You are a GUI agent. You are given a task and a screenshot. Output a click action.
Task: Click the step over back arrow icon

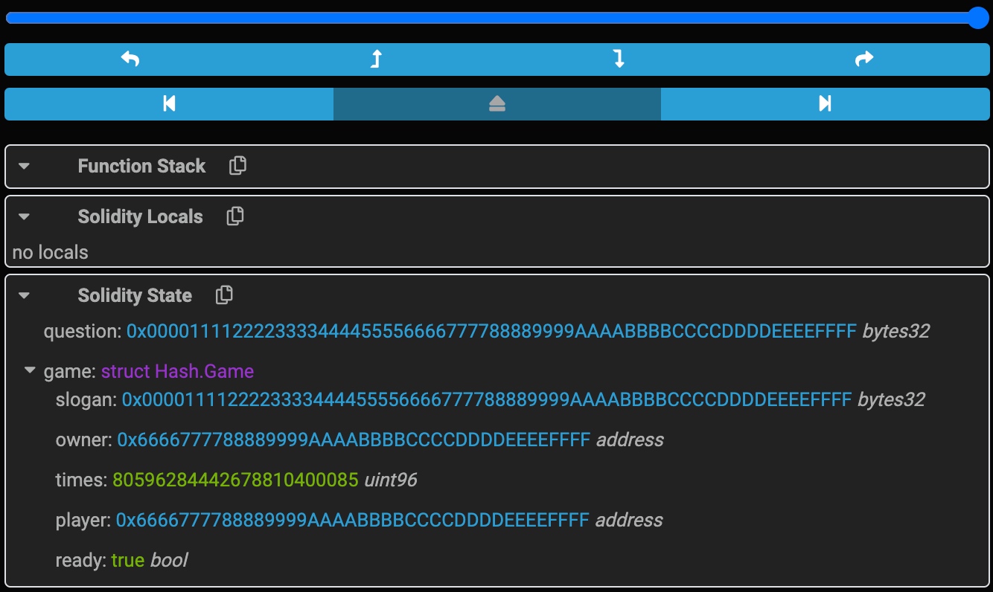click(130, 59)
